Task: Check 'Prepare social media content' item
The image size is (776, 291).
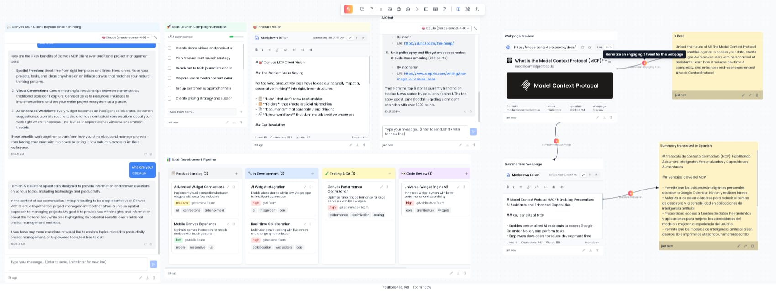Action: 169,78
